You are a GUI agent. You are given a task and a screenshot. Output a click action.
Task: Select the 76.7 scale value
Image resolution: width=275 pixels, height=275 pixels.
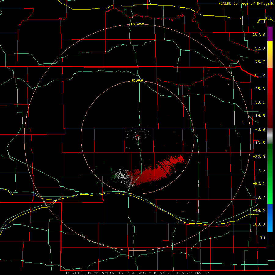260,61
